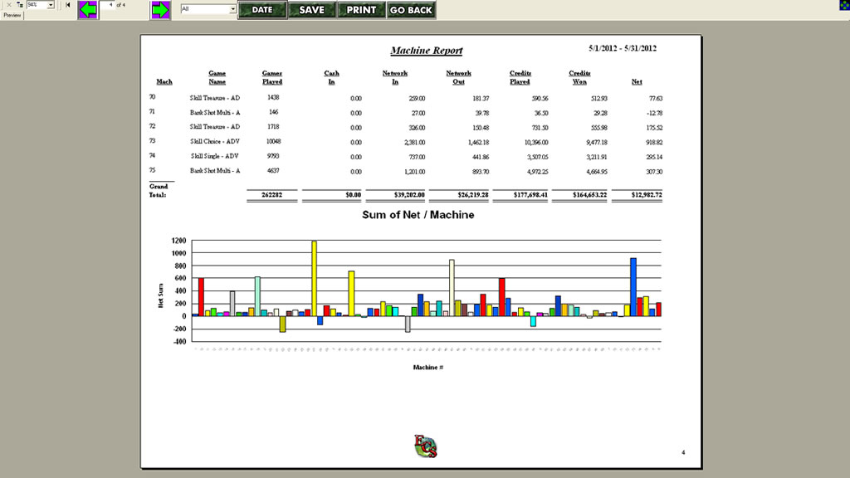The height and width of the screenshot is (478, 850).
Task: Select the Preview tab
Action: tap(12, 15)
